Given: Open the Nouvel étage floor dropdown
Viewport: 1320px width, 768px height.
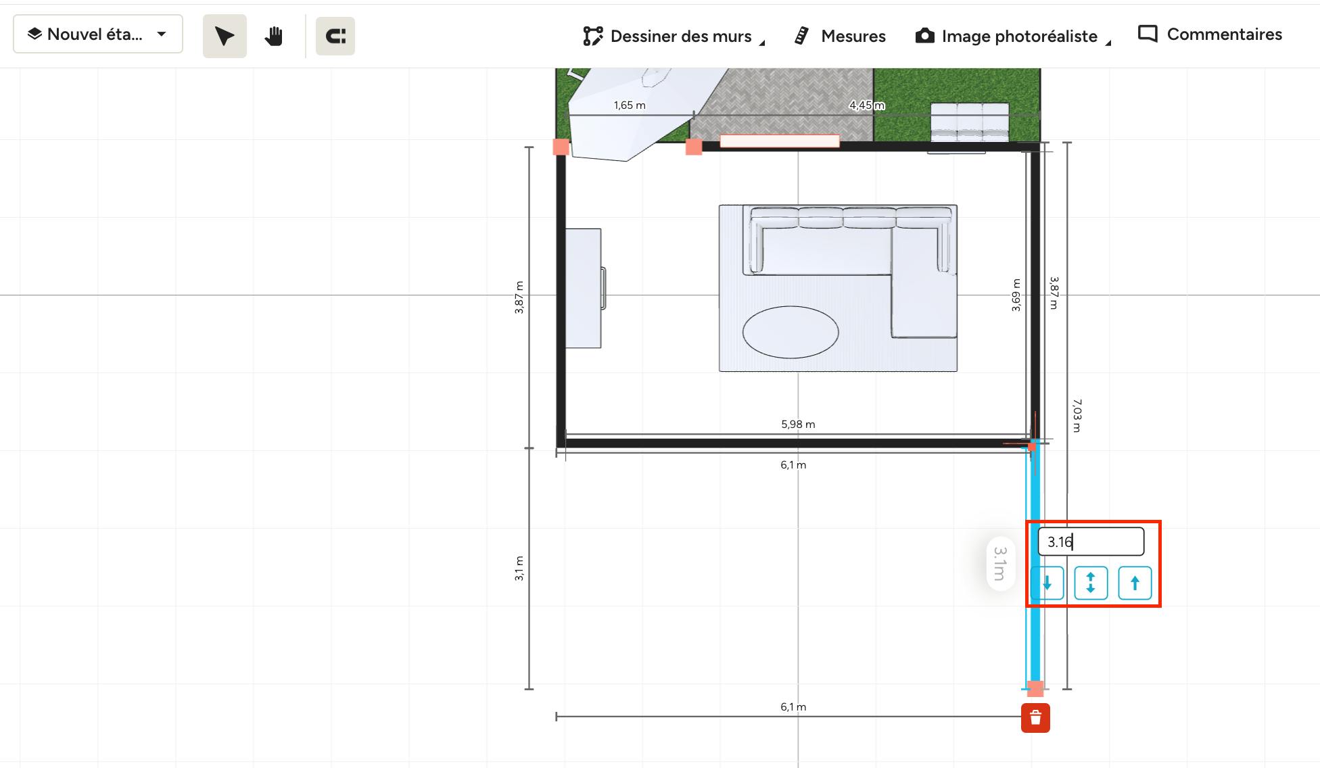Looking at the screenshot, I should (98, 34).
